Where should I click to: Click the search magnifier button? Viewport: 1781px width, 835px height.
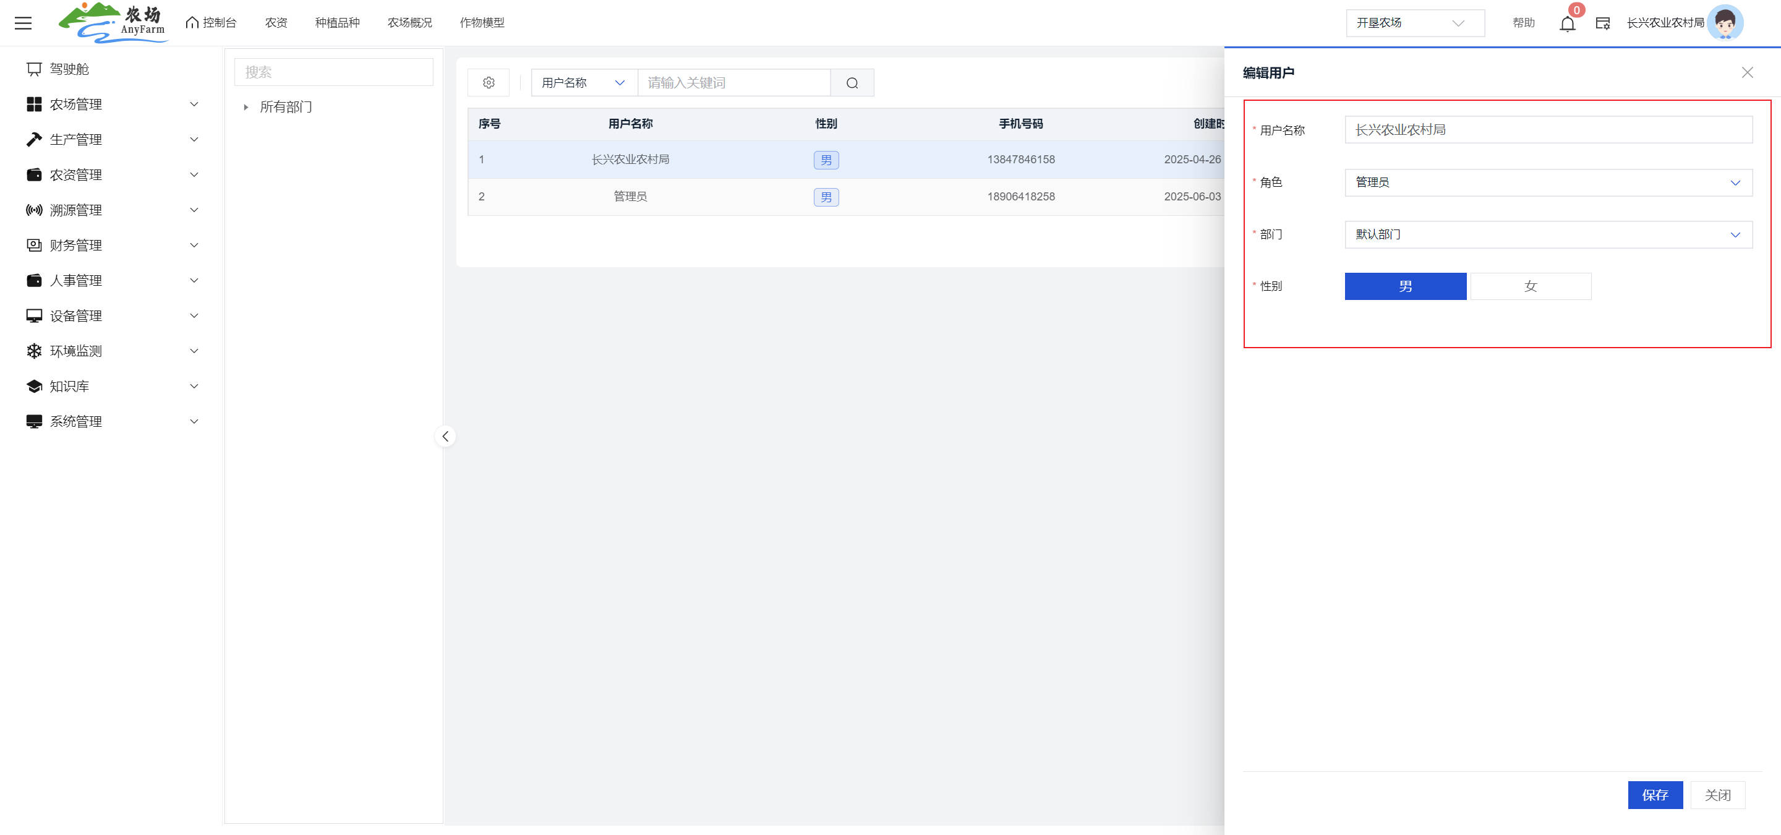[x=852, y=83]
